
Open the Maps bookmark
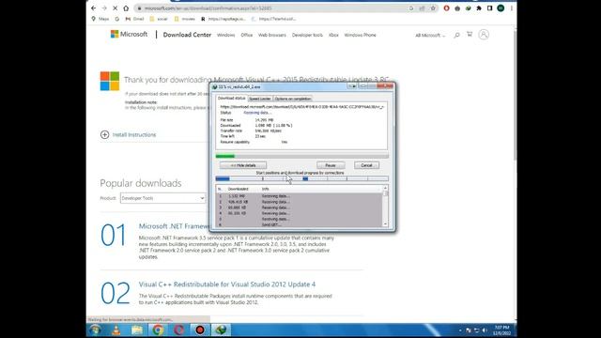[x=100, y=19]
